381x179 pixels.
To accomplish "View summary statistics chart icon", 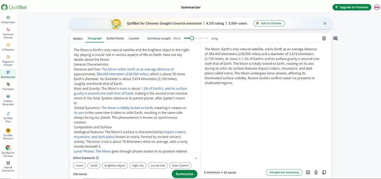I will pyautogui.click(x=308, y=172).
